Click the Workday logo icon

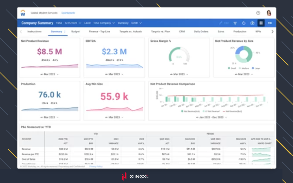(x=23, y=13)
